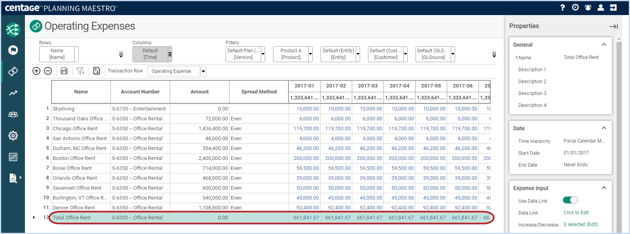Collapse the General properties section
Viewport: 630px width, 234px height.
coord(604,45)
